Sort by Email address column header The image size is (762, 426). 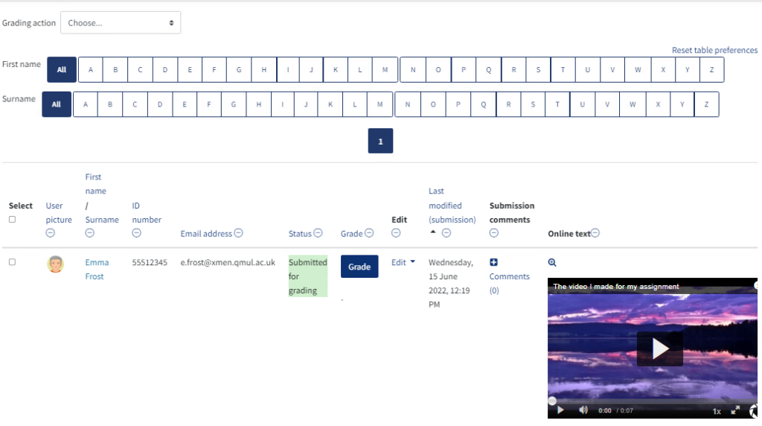pos(206,233)
